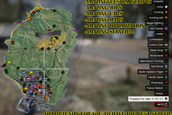Click the Police Station badge legend icon
Image resolution: width=172 pixels, height=115 pixels.
[x=166, y=88]
